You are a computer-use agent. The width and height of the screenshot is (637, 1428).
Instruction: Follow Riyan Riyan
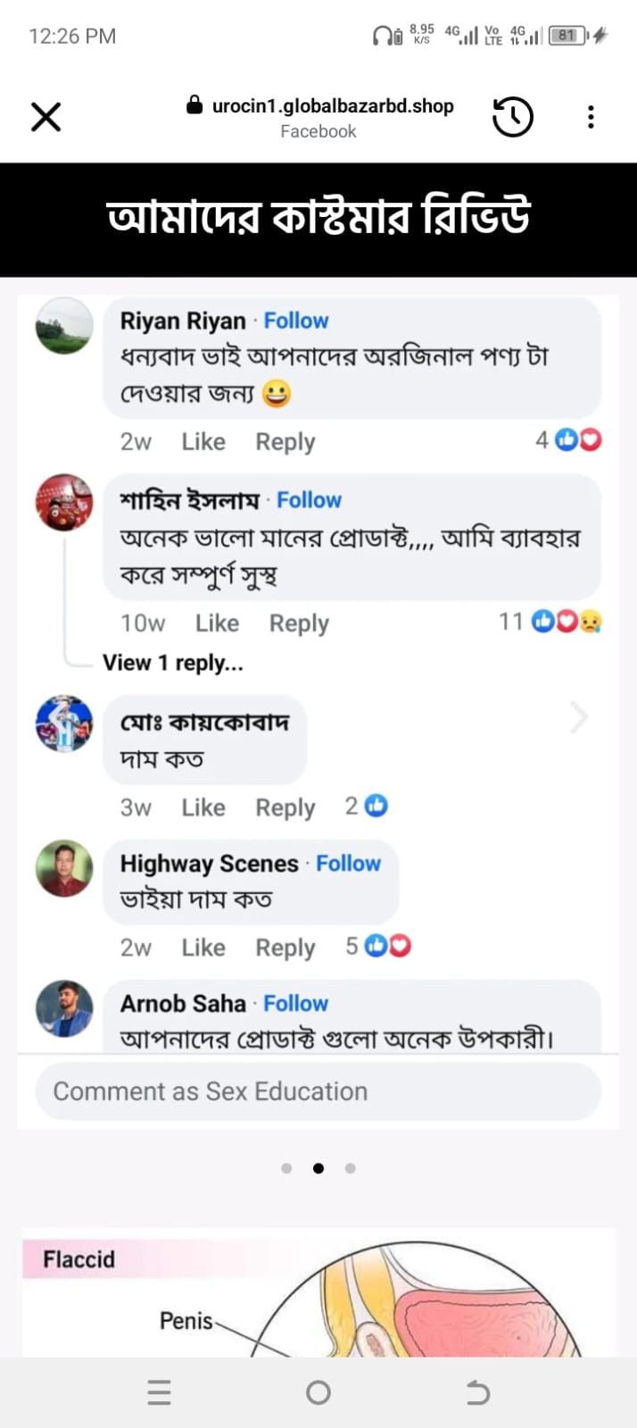click(x=296, y=321)
